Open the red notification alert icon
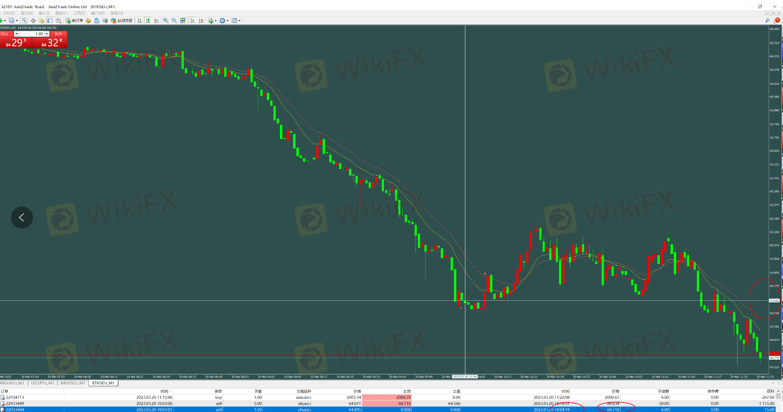 pos(777,20)
